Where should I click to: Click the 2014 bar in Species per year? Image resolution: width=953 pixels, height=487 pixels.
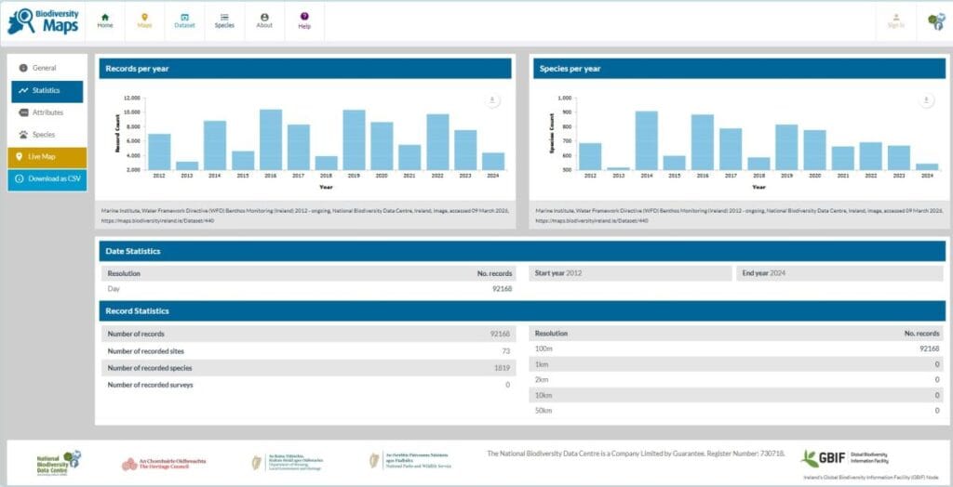point(647,140)
